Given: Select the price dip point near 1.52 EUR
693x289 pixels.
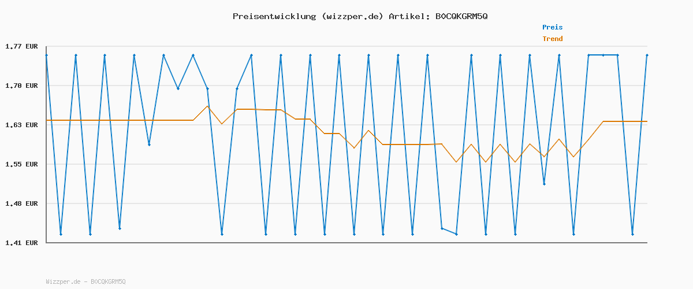Looking at the screenshot, I should 544,184.
